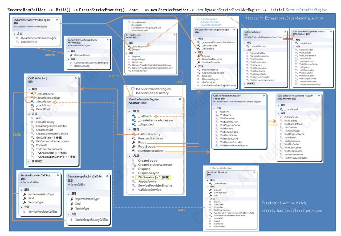Click the RuntimeResolver property wrench icon
341x236 pixels.
pyautogui.click(x=133, y=151)
